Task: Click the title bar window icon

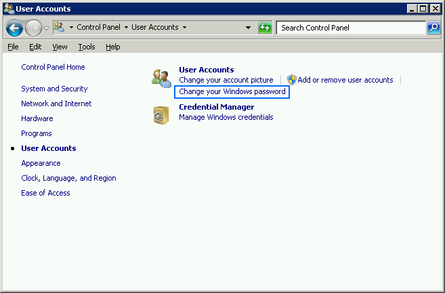Action: pyautogui.click(x=9, y=9)
